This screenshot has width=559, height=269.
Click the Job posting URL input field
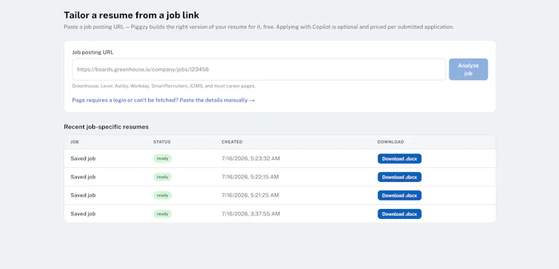(x=259, y=69)
